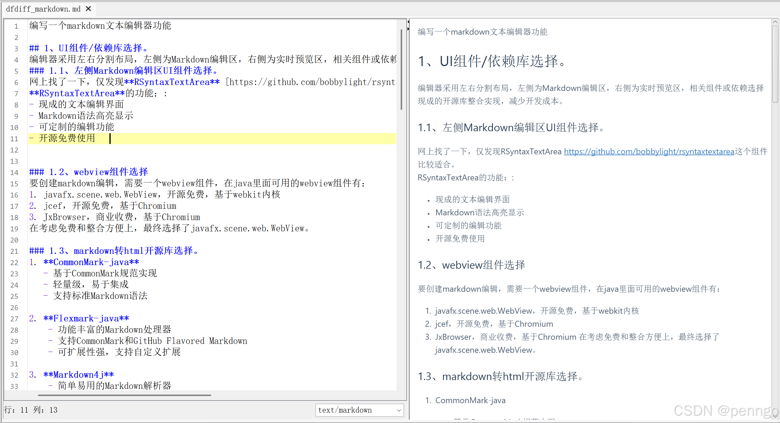This screenshot has width=780, height=423.
Task: Click preview item '1. CommonMark-java'
Action: 465,400
